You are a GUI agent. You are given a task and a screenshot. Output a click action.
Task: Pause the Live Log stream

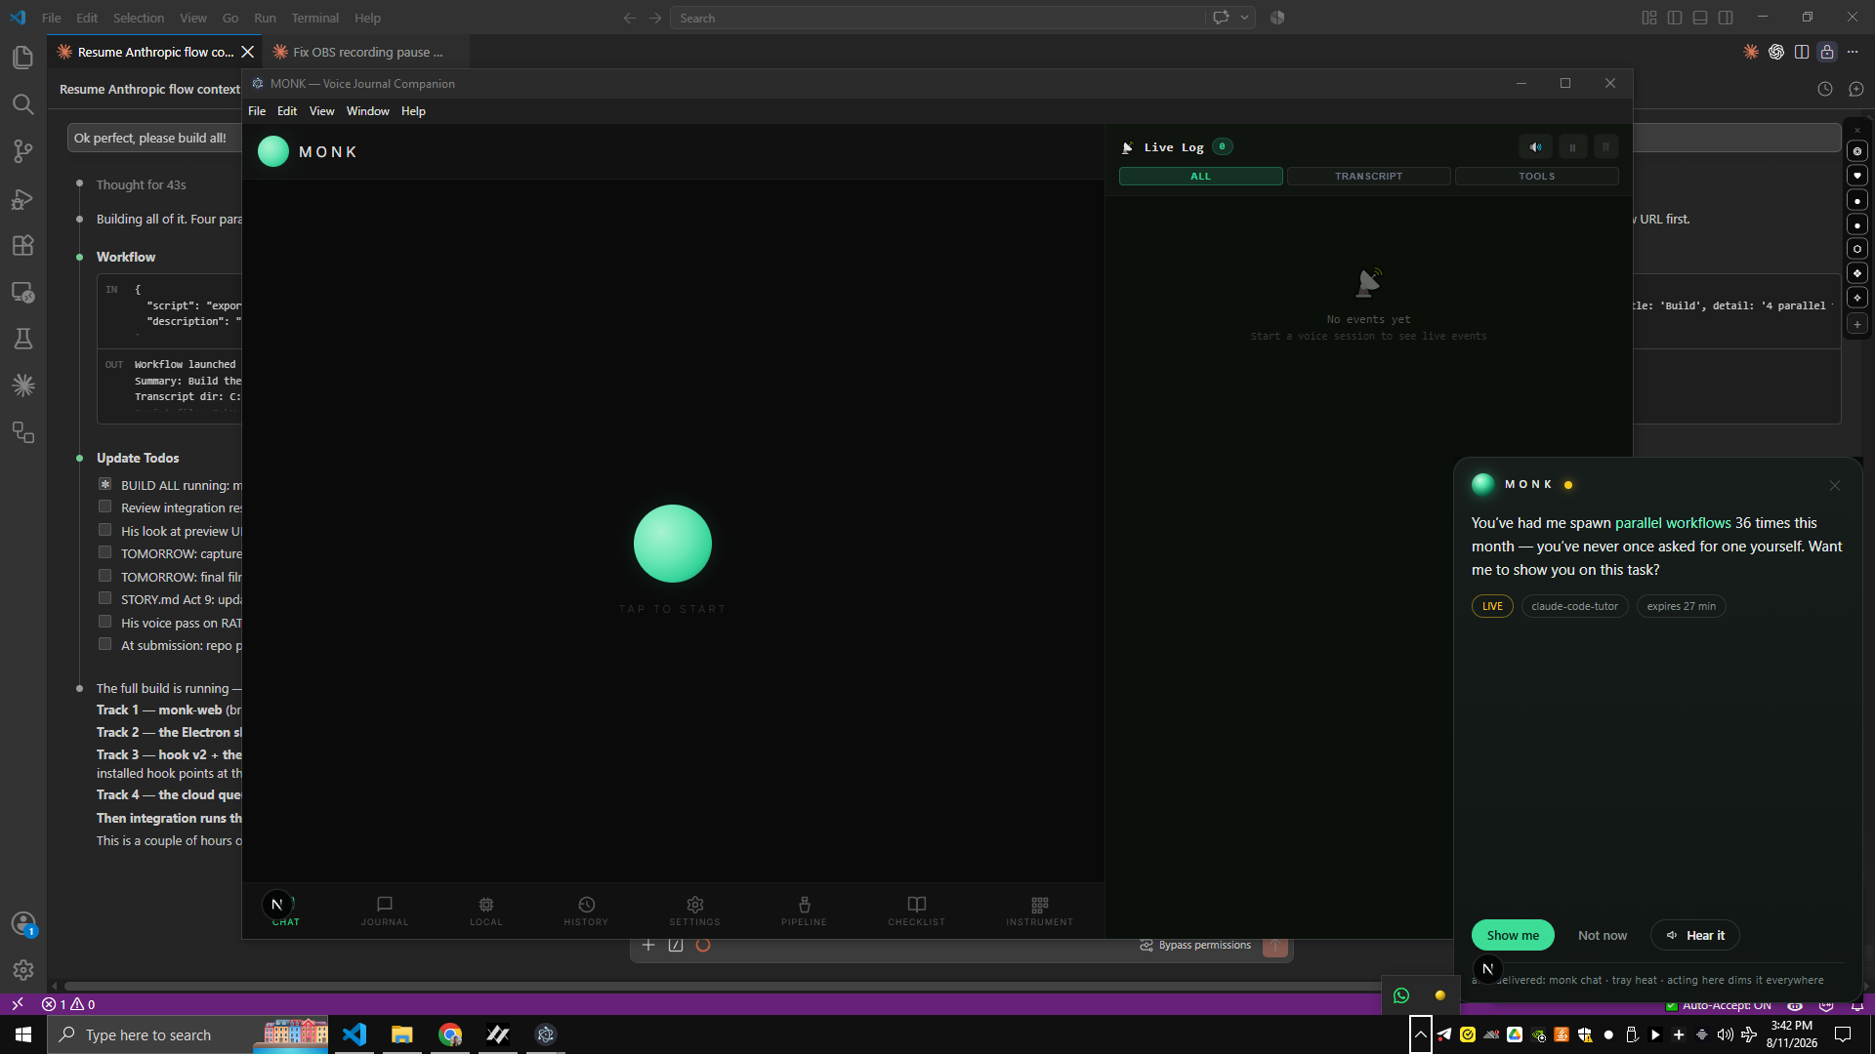click(1573, 147)
